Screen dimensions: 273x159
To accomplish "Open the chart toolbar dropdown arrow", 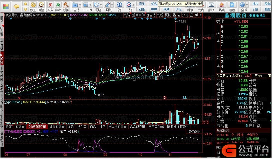I will pos(201,15).
